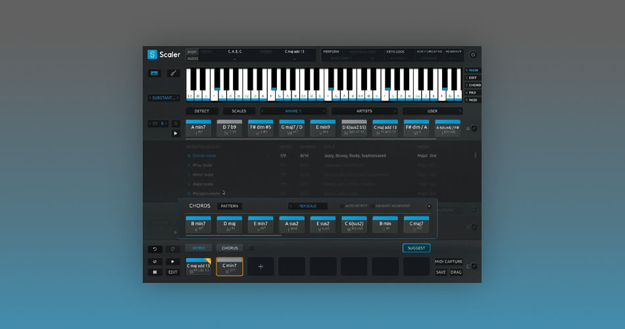
Task: Click the SAVE button
Action: pyautogui.click(x=440, y=272)
